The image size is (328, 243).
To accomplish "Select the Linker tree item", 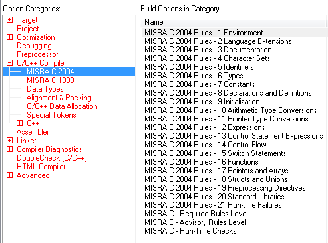I will pos(27,141).
